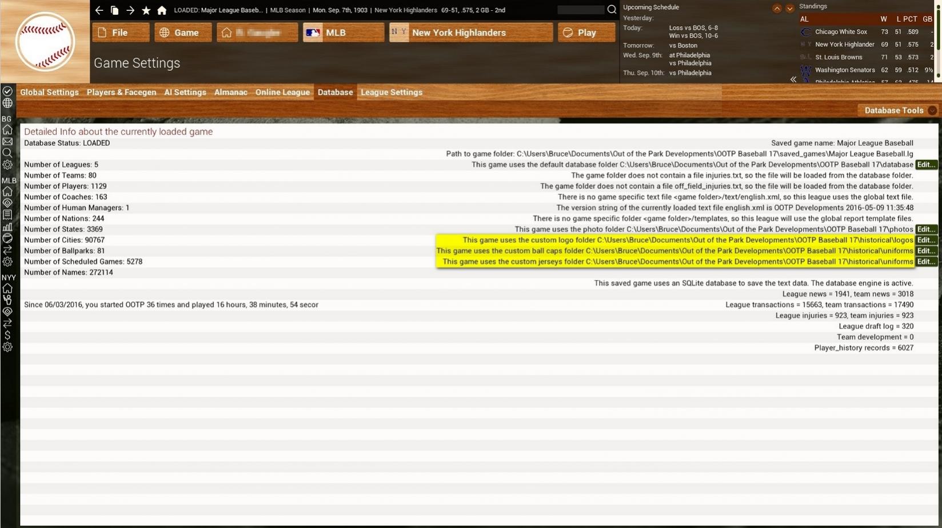Collapse the standings panel with double chevron
Screen dimensions: 942x528
pos(793,79)
